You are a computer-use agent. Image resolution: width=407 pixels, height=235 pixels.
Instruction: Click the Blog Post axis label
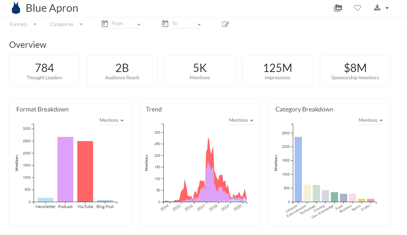[105, 207]
